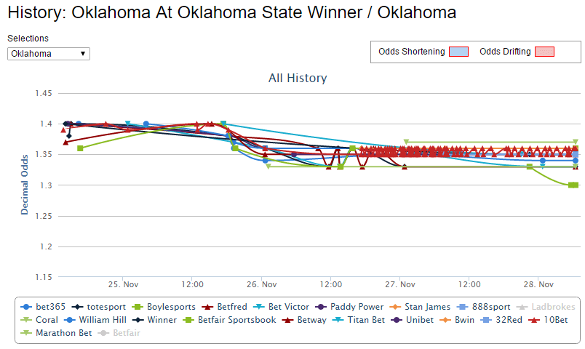Toggle Betfair Sportsbook legend entry
Screen dimensions: 585x349
[x=229, y=320]
